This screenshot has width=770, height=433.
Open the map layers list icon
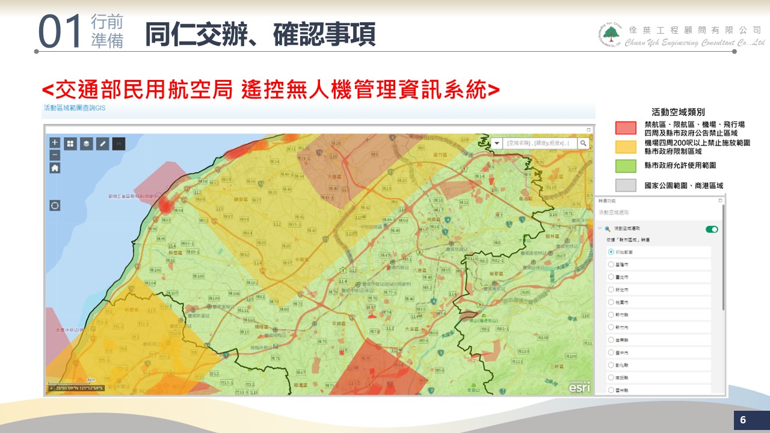pyautogui.click(x=87, y=144)
